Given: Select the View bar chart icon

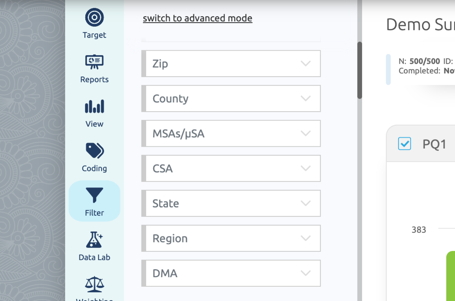Looking at the screenshot, I should tap(94, 106).
